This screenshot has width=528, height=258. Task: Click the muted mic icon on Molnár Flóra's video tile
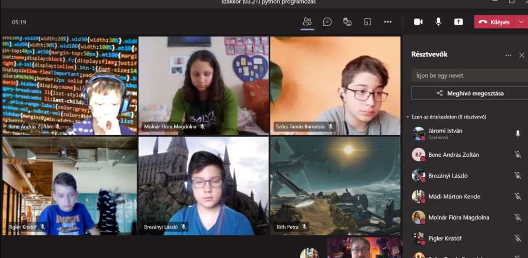pos(202,127)
